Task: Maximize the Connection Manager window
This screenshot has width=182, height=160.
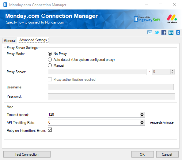Action: coord(161,5)
